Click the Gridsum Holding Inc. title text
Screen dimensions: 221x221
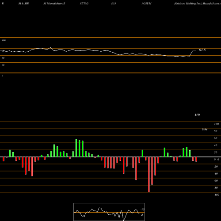click(188, 4)
